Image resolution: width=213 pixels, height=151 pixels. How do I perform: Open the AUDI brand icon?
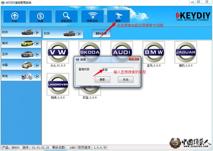click(122, 49)
